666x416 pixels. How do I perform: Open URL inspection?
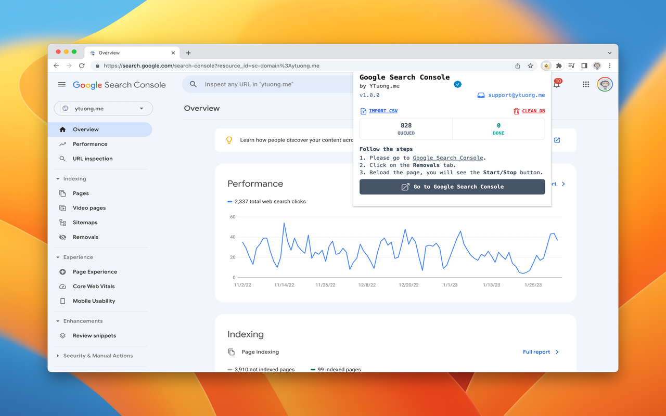click(100, 159)
